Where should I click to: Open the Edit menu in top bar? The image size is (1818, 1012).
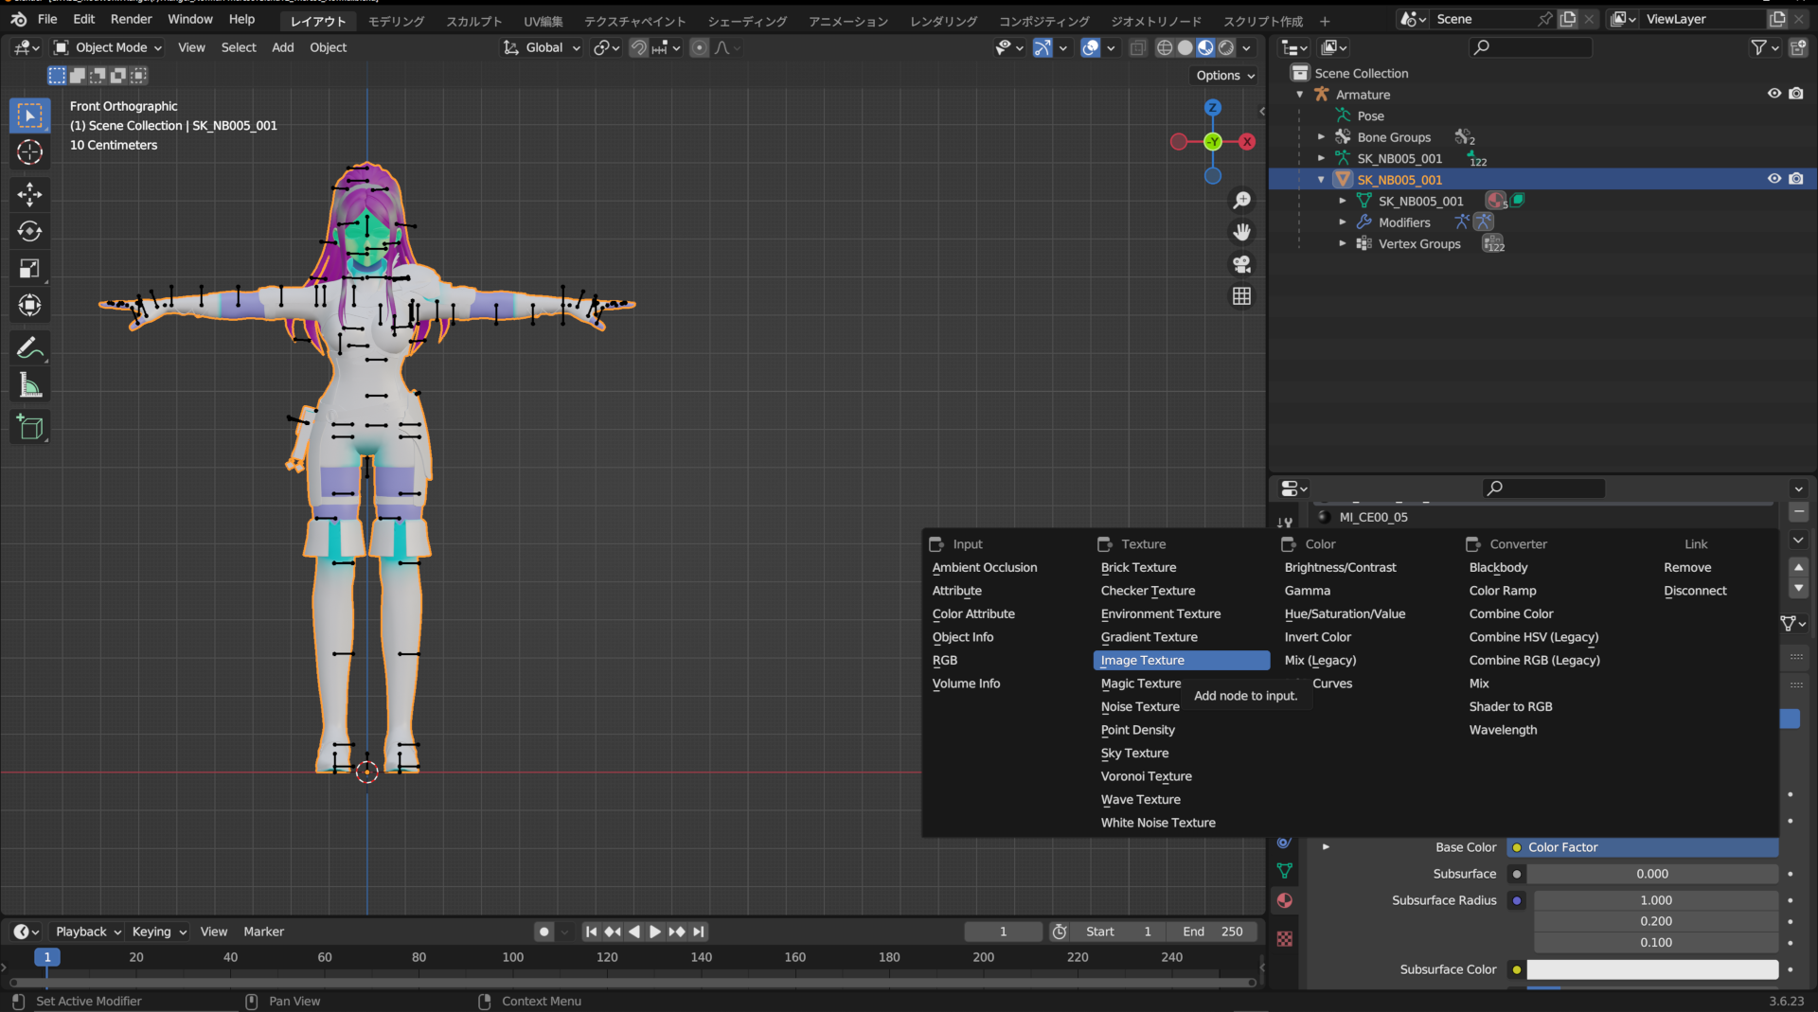coord(84,19)
